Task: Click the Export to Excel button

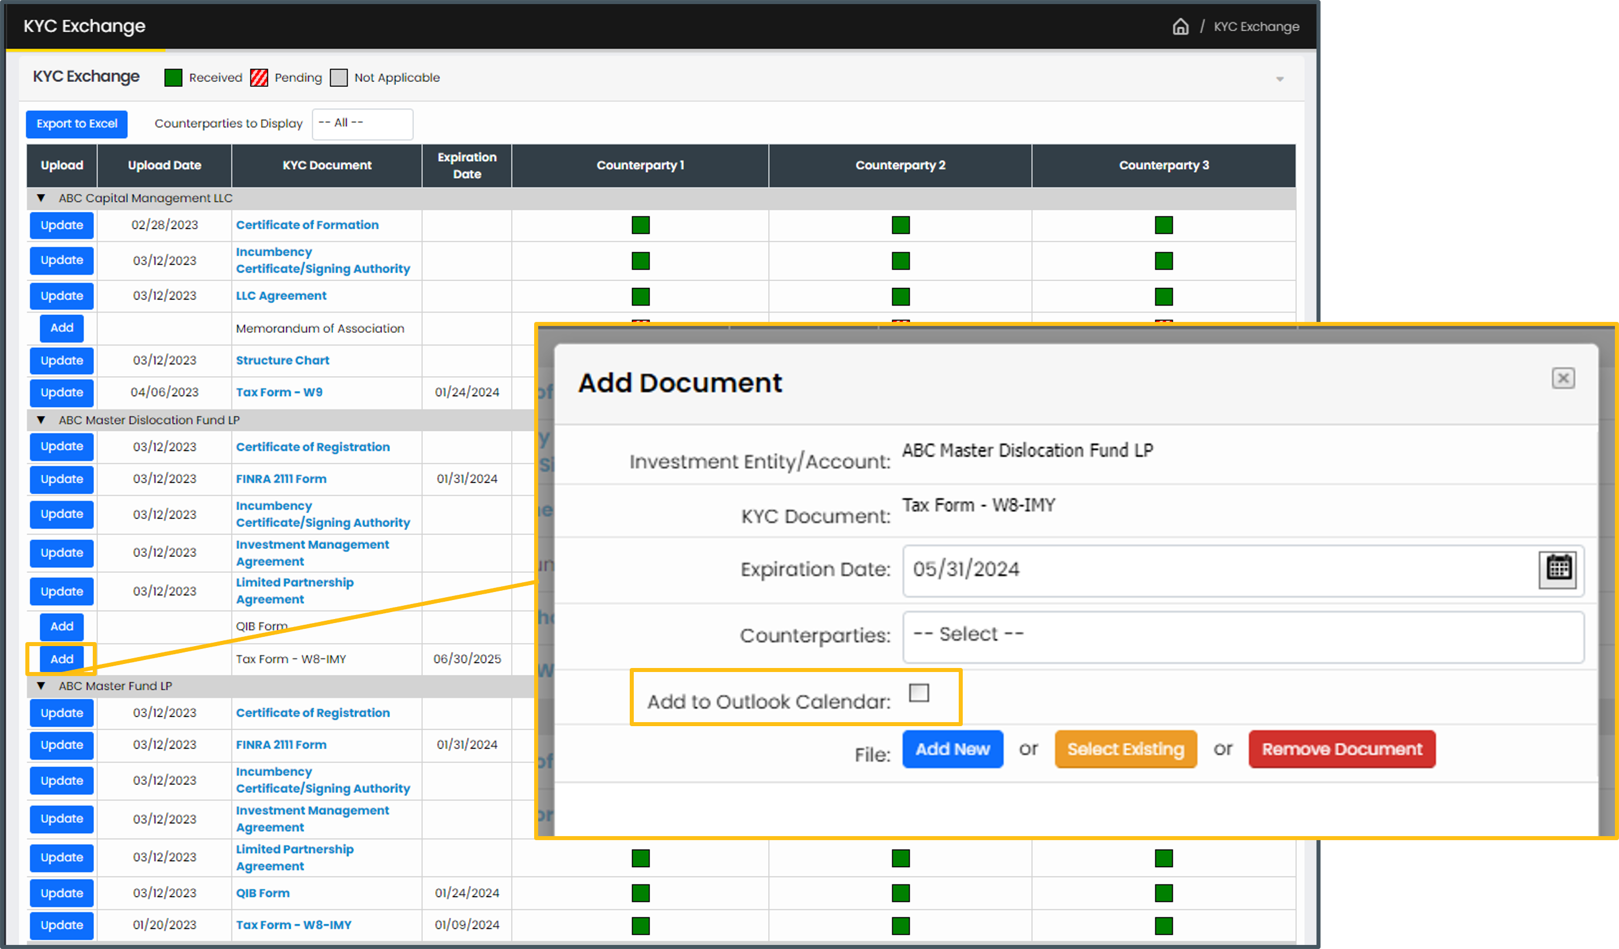Action: (x=75, y=124)
